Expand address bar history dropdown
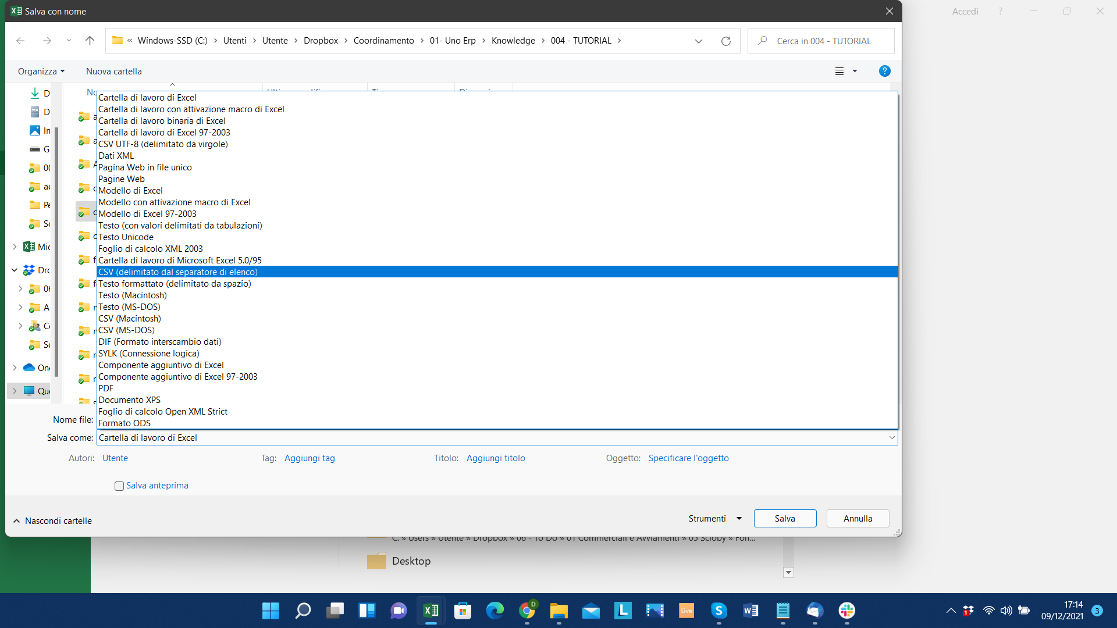Image resolution: width=1117 pixels, height=628 pixels. [699, 41]
